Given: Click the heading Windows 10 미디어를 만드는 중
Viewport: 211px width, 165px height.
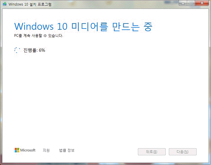Looking at the screenshot, I should click(x=83, y=26).
